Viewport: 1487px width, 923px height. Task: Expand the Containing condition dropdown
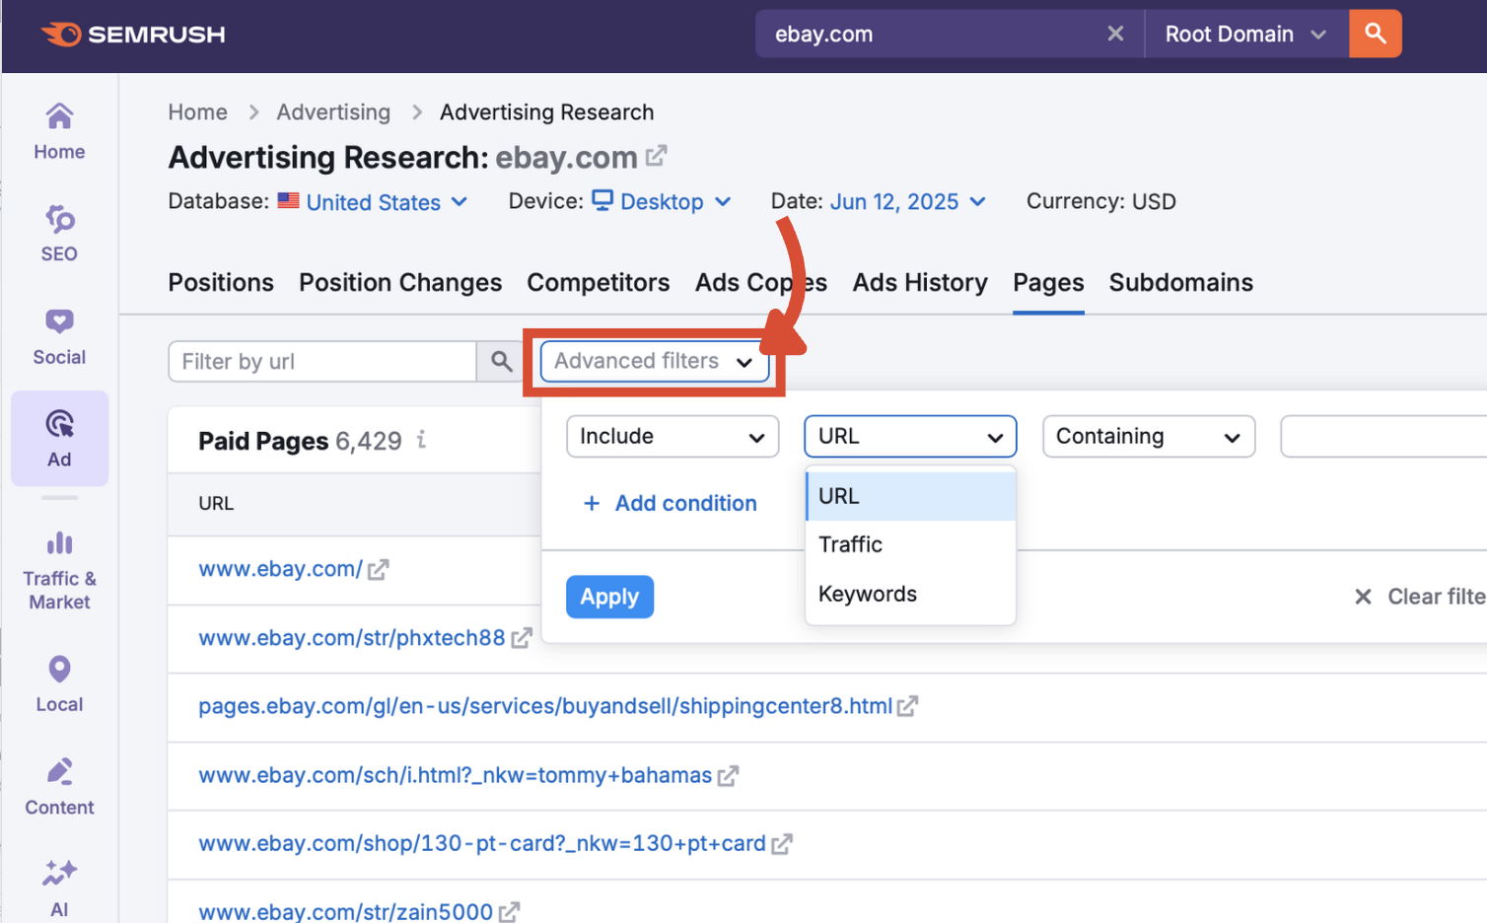click(1147, 436)
